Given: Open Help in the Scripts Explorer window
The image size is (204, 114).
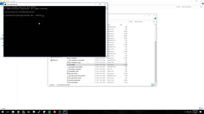Looking at the screenshot, I should tap(155, 18).
